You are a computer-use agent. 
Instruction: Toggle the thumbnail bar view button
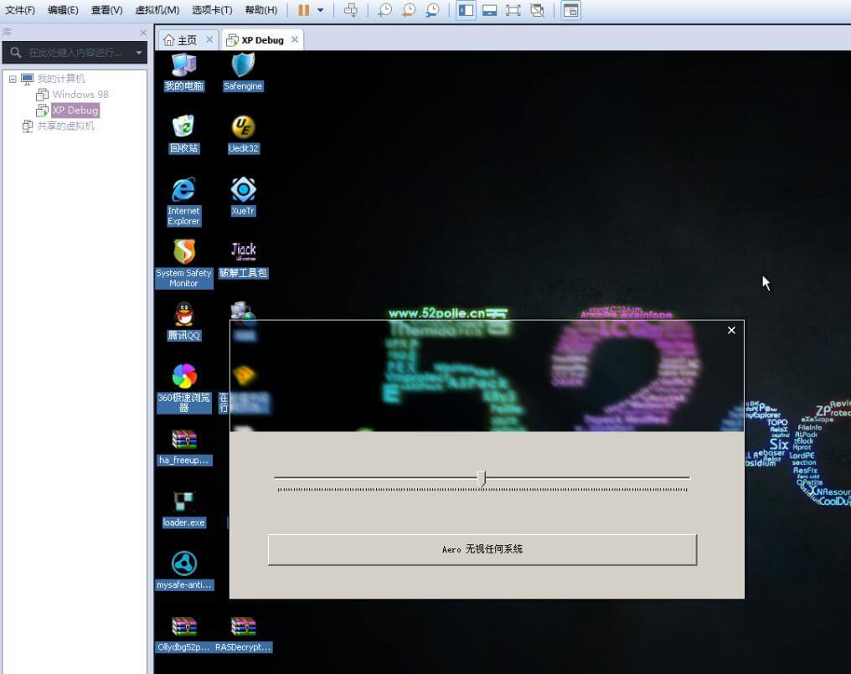[x=490, y=10]
